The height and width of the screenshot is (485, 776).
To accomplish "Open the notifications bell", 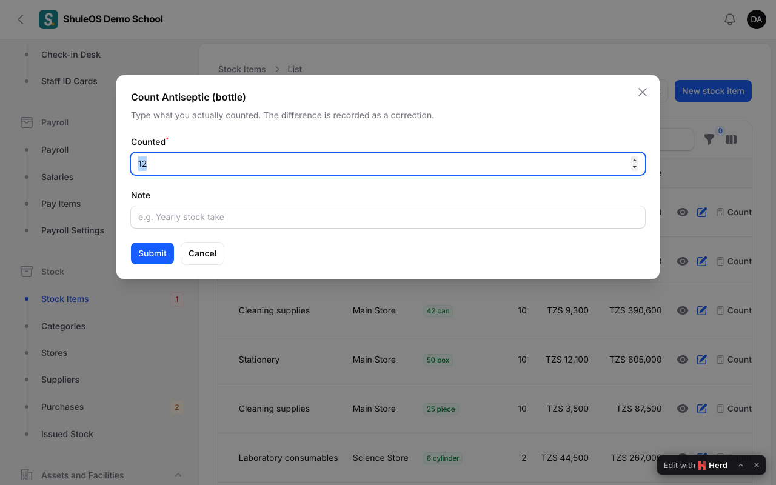I will tap(730, 19).
